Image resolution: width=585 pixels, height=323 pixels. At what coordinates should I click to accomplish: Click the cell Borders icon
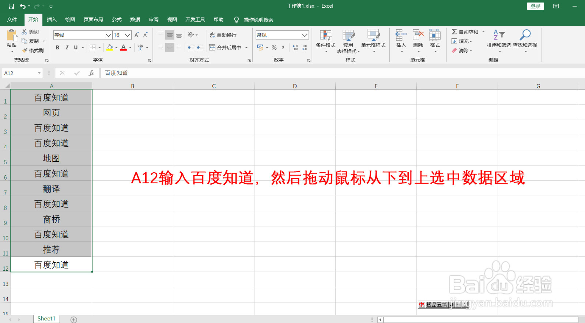[93, 48]
